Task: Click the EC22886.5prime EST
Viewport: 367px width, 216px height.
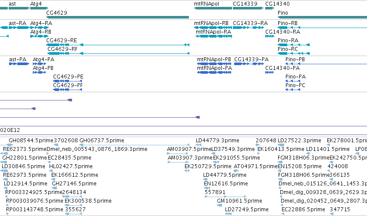Action: coord(303,210)
